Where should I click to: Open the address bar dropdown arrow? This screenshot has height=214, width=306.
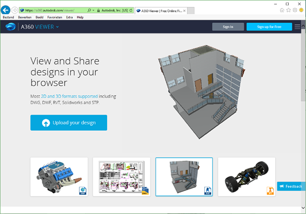94,10
